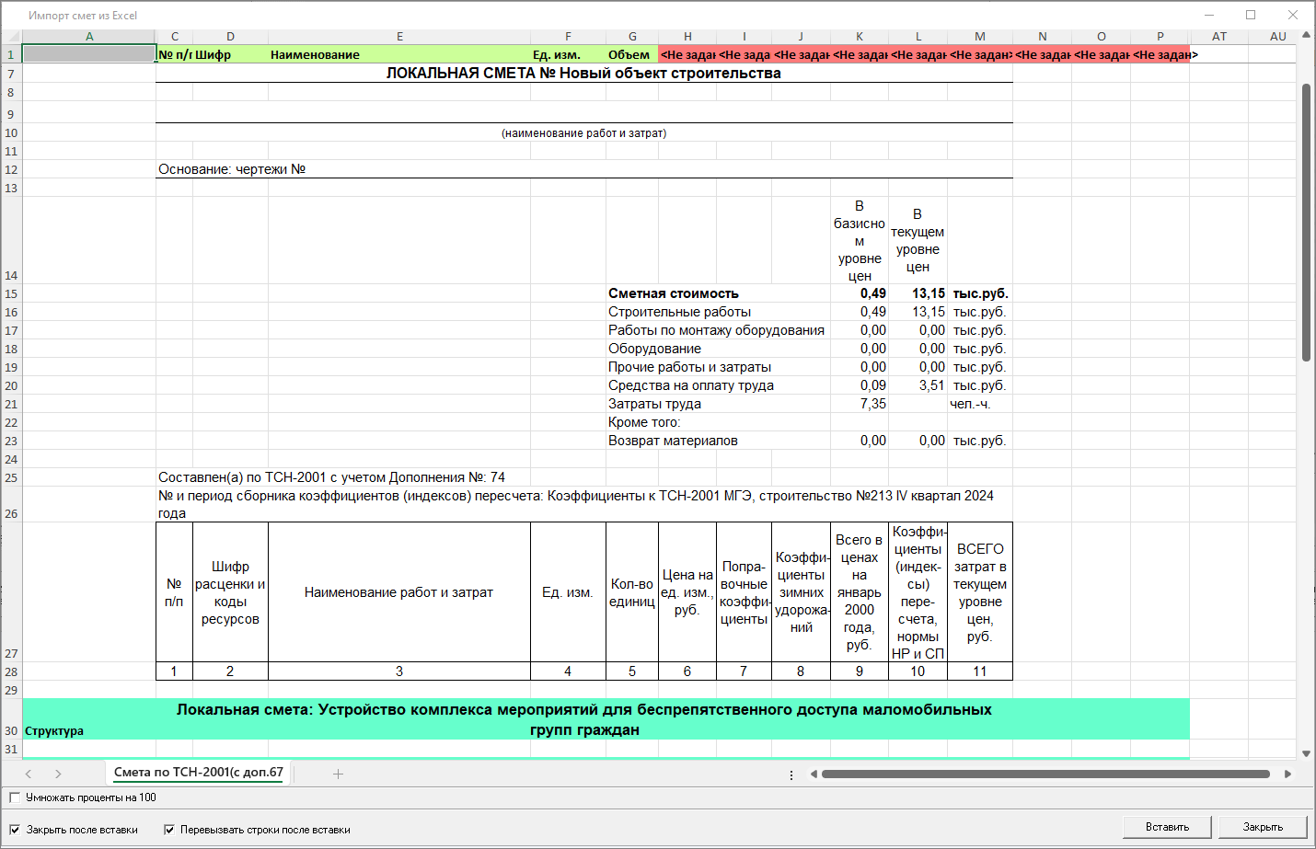Switch to 'Смета по ТСН-2001' sheet tab
The height and width of the screenshot is (849, 1316).
[198, 773]
